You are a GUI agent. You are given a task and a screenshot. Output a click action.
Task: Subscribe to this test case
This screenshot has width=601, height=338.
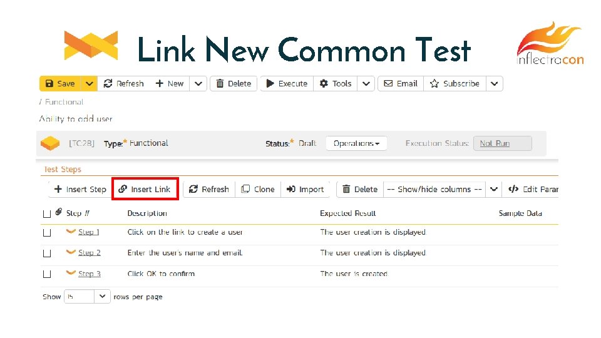click(455, 84)
